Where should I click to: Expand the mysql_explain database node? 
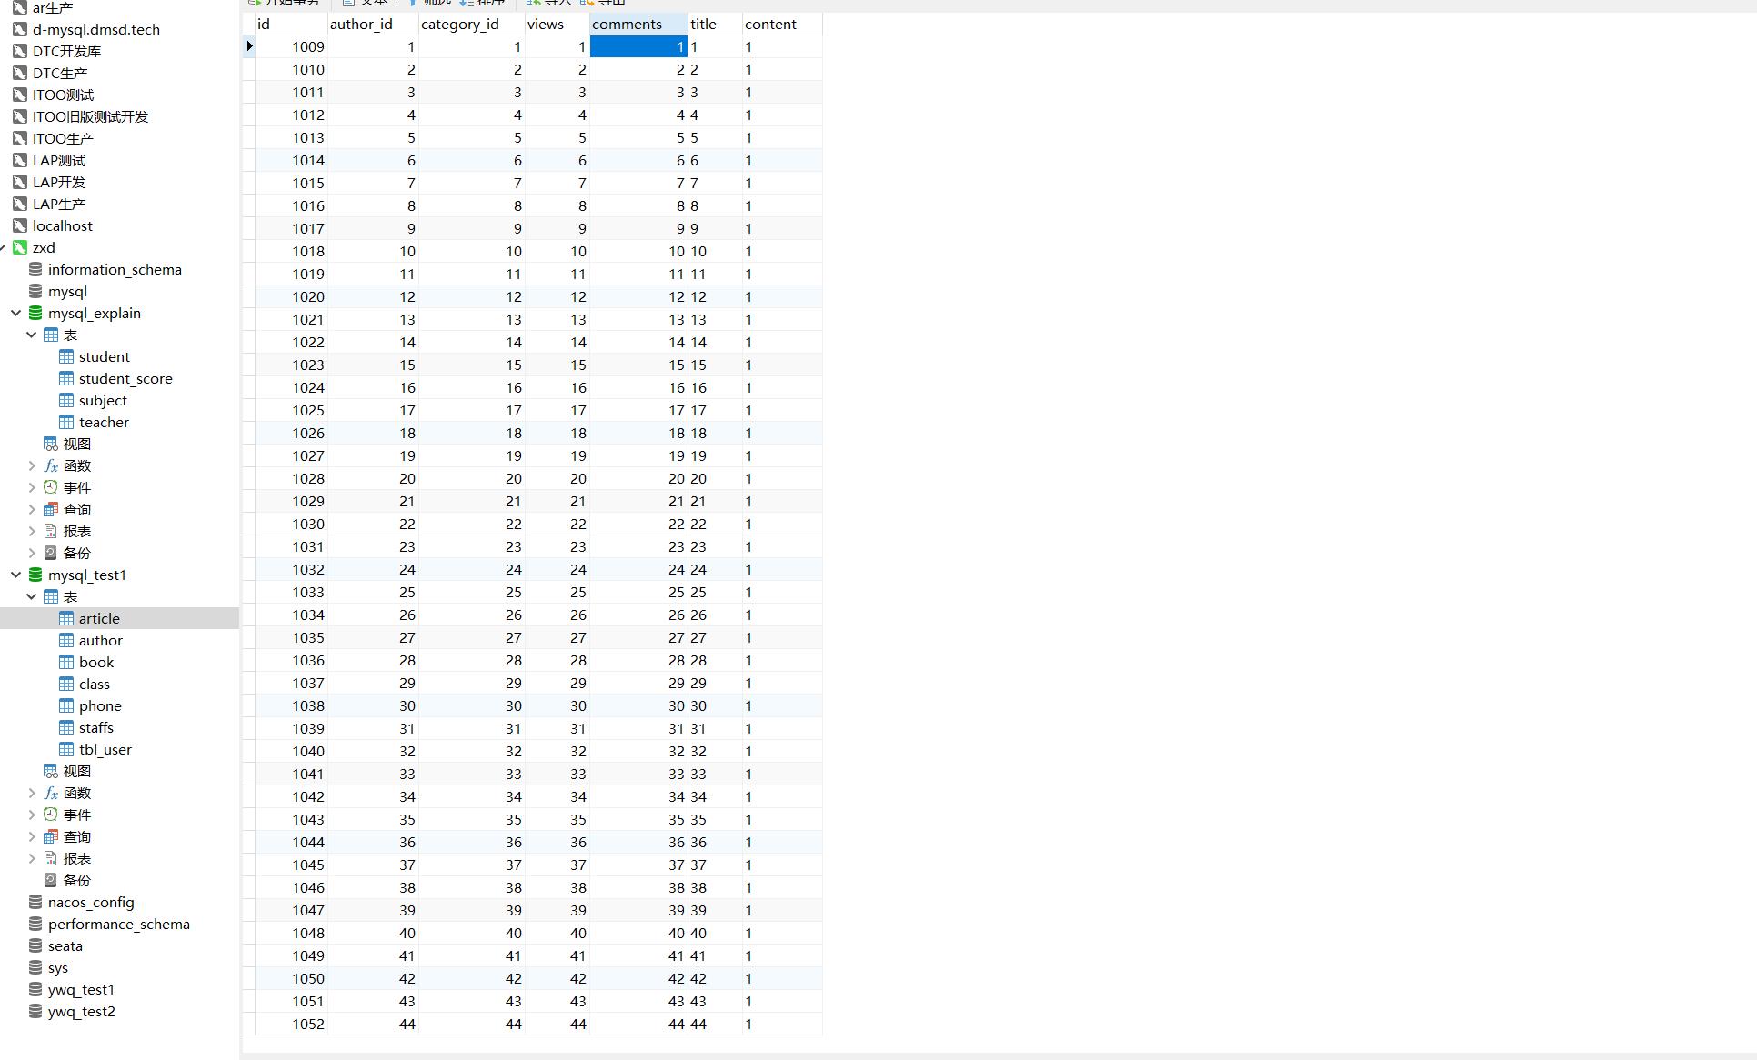[x=14, y=313]
